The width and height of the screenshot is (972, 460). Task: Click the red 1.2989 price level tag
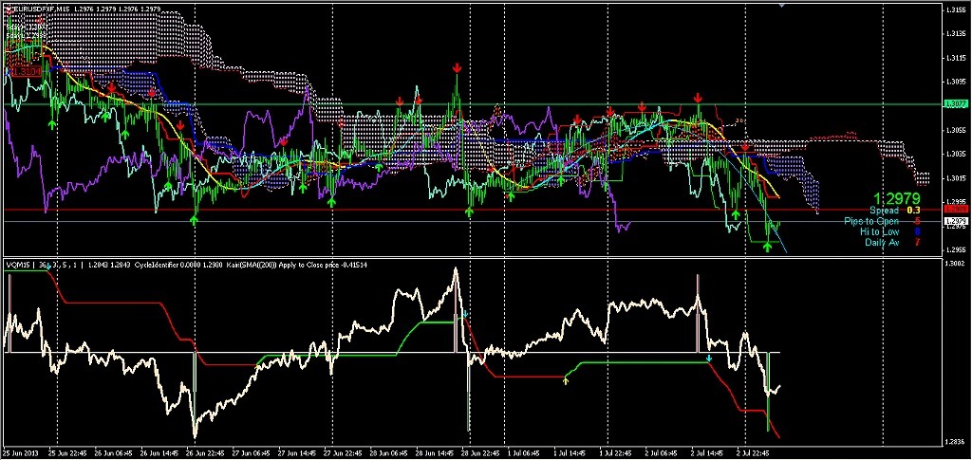pos(955,211)
